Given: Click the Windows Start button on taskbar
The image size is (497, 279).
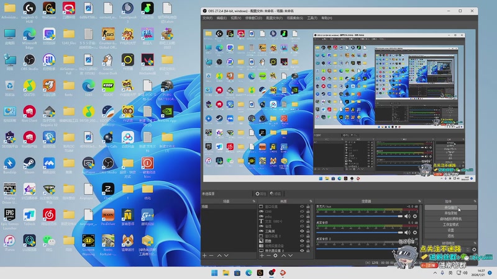Looking at the screenshot, I should pos(215,273).
